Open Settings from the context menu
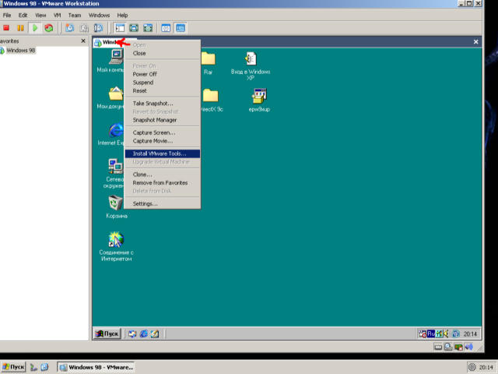Image resolution: width=498 pixels, height=374 pixels. [x=145, y=203]
